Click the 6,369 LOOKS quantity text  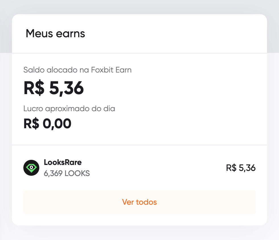(x=67, y=173)
